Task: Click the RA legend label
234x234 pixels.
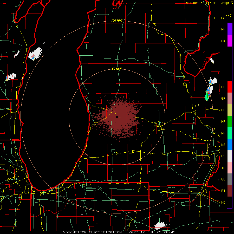Action: [x=223, y=133]
